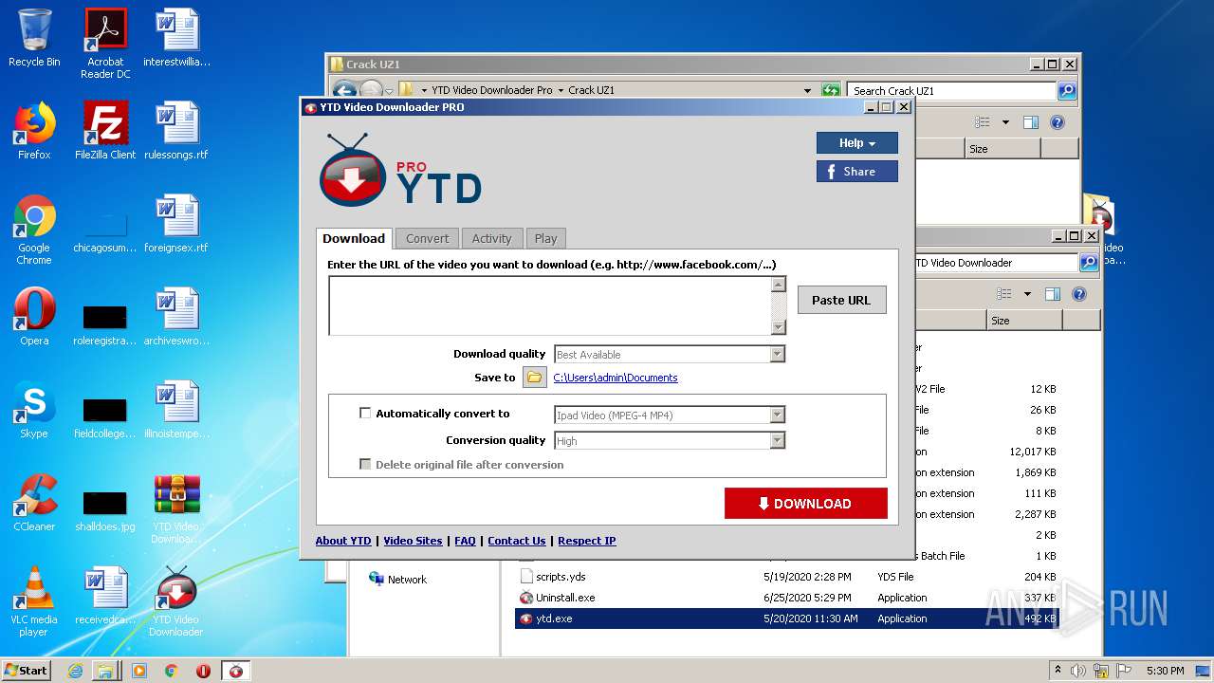Screen dimensions: 1214x683
Task: Open shalldoes.jpg desktop file
Action: pyautogui.click(x=105, y=508)
